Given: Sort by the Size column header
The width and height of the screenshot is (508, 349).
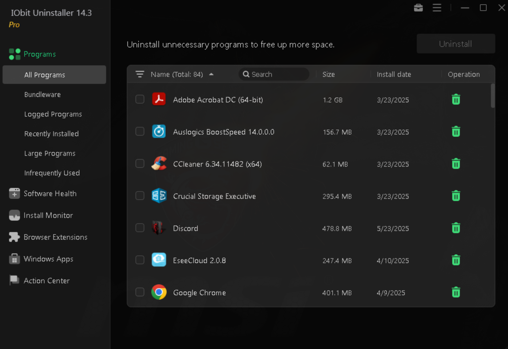Looking at the screenshot, I should (328, 74).
